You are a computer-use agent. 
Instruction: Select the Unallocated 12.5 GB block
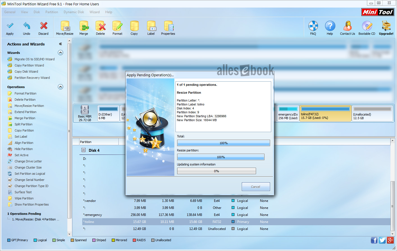point(372,113)
